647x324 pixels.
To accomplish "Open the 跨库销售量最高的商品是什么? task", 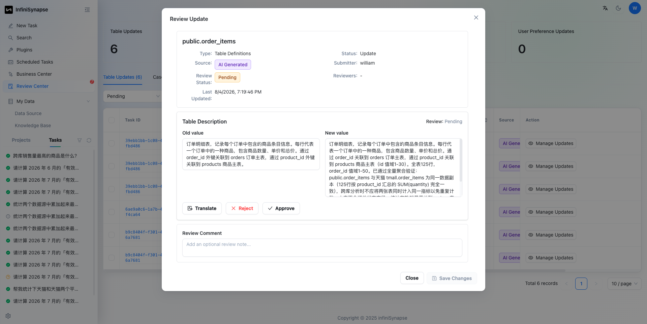I will pos(45,156).
